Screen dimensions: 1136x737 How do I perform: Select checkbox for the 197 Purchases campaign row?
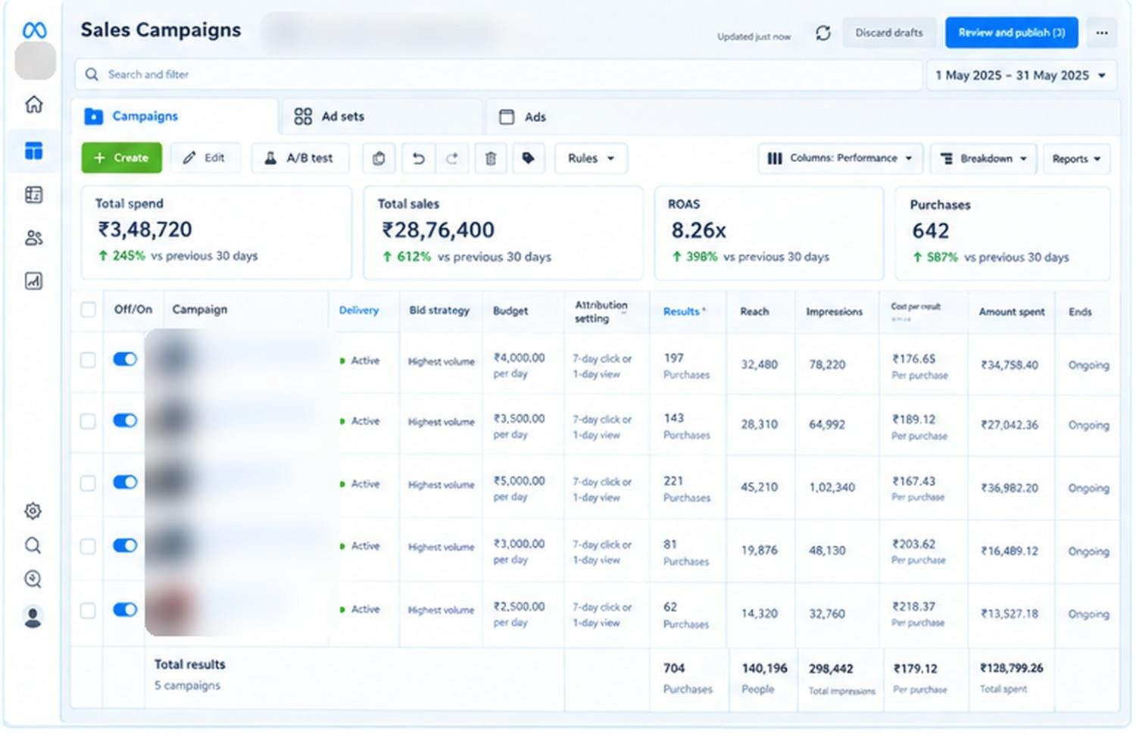click(88, 360)
